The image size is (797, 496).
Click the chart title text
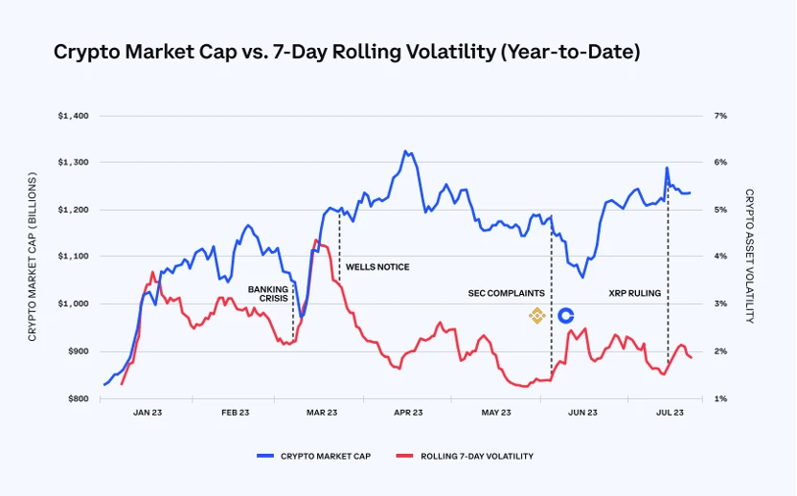[347, 52]
